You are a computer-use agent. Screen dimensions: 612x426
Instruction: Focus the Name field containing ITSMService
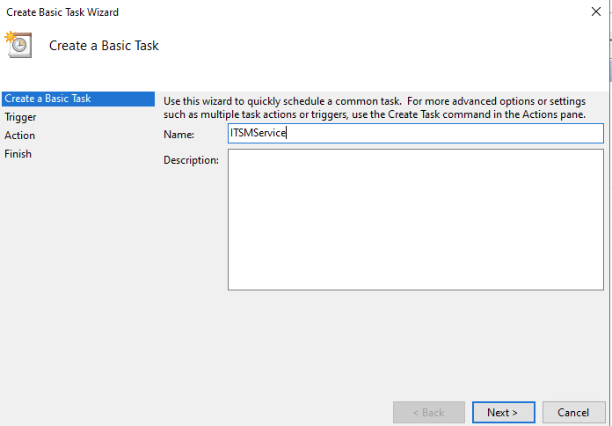pyautogui.click(x=416, y=133)
